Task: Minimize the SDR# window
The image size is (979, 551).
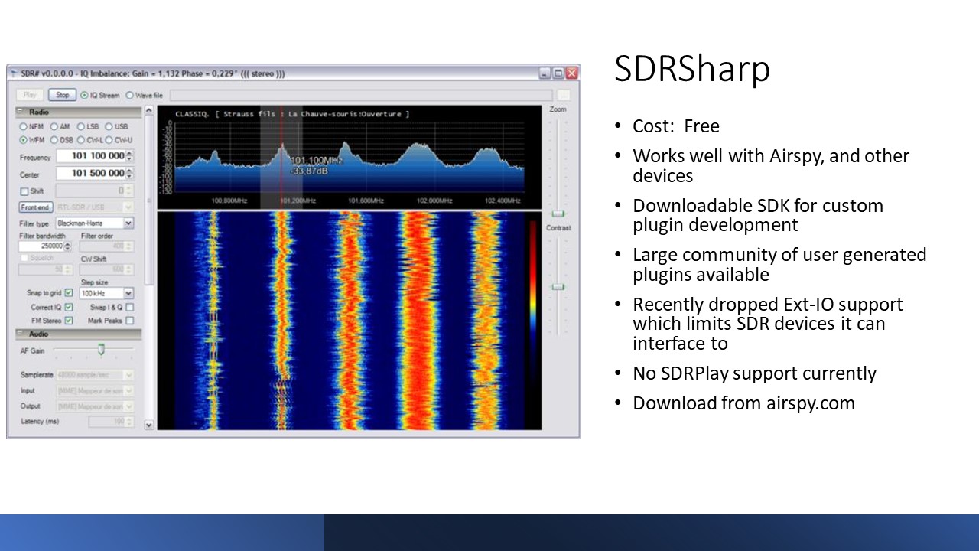Action: [545, 73]
